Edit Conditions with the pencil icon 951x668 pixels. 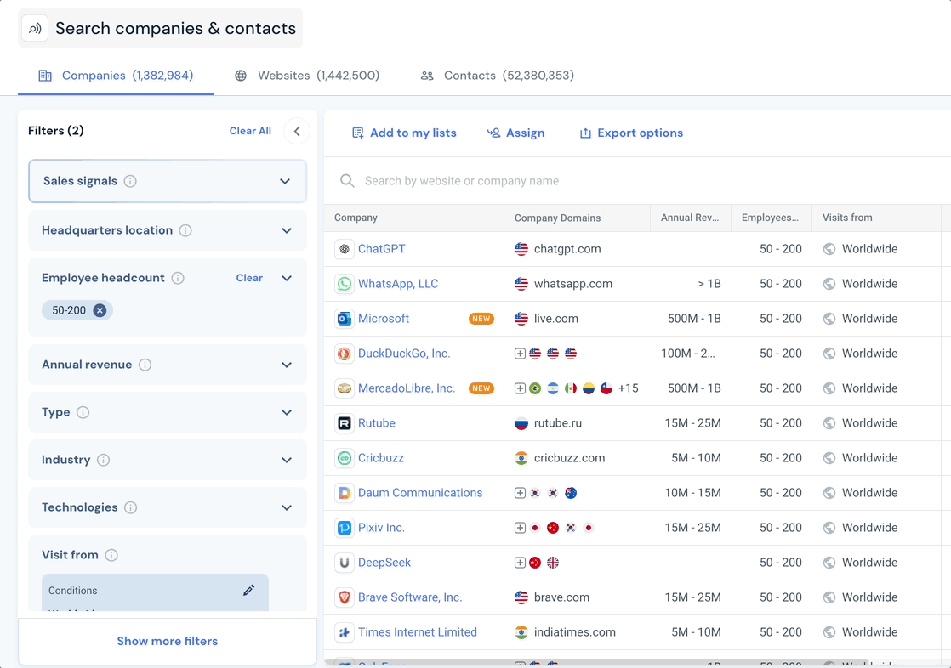tap(248, 591)
